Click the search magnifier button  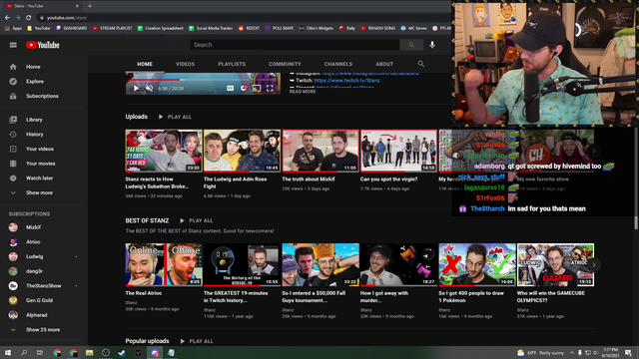click(x=411, y=45)
